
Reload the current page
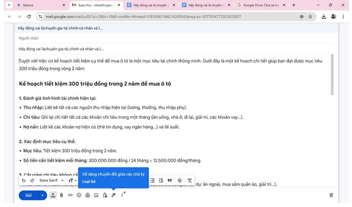(29, 16)
